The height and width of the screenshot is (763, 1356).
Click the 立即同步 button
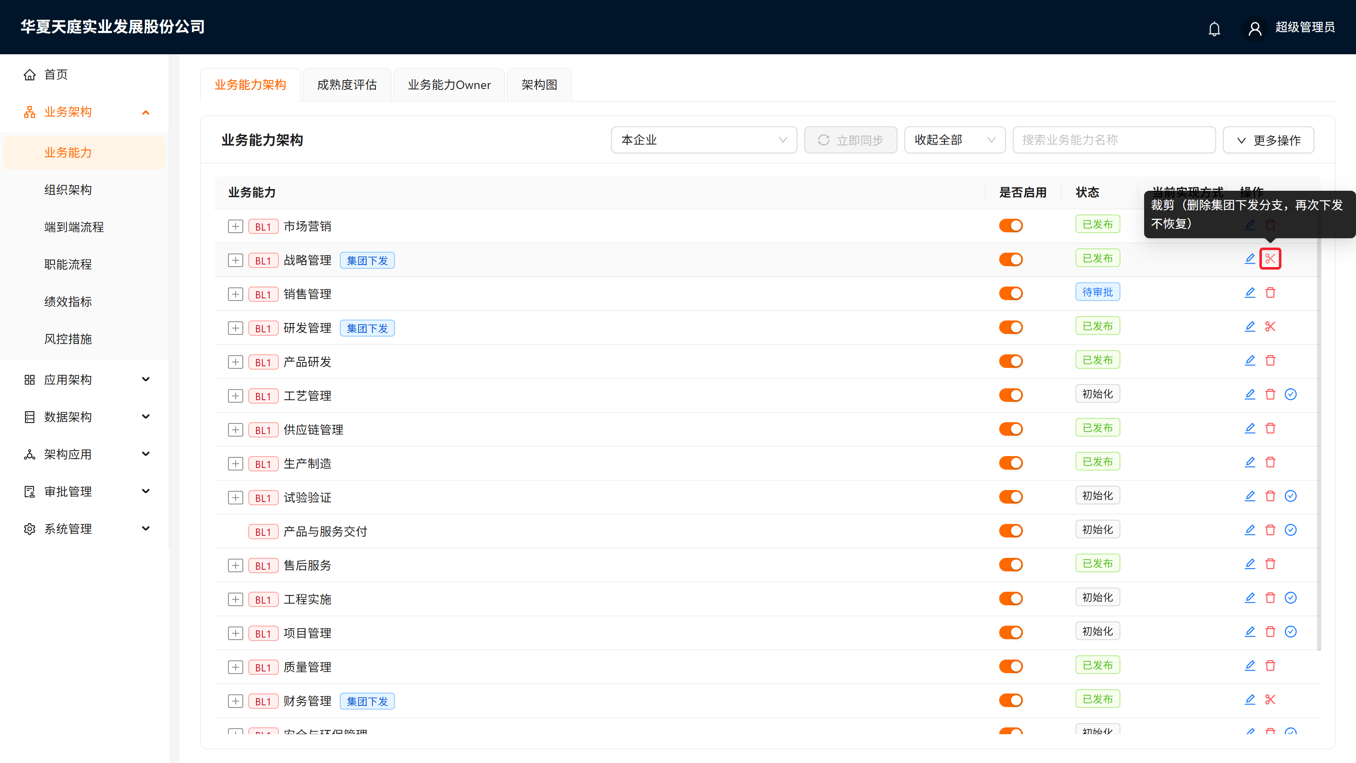pos(850,140)
